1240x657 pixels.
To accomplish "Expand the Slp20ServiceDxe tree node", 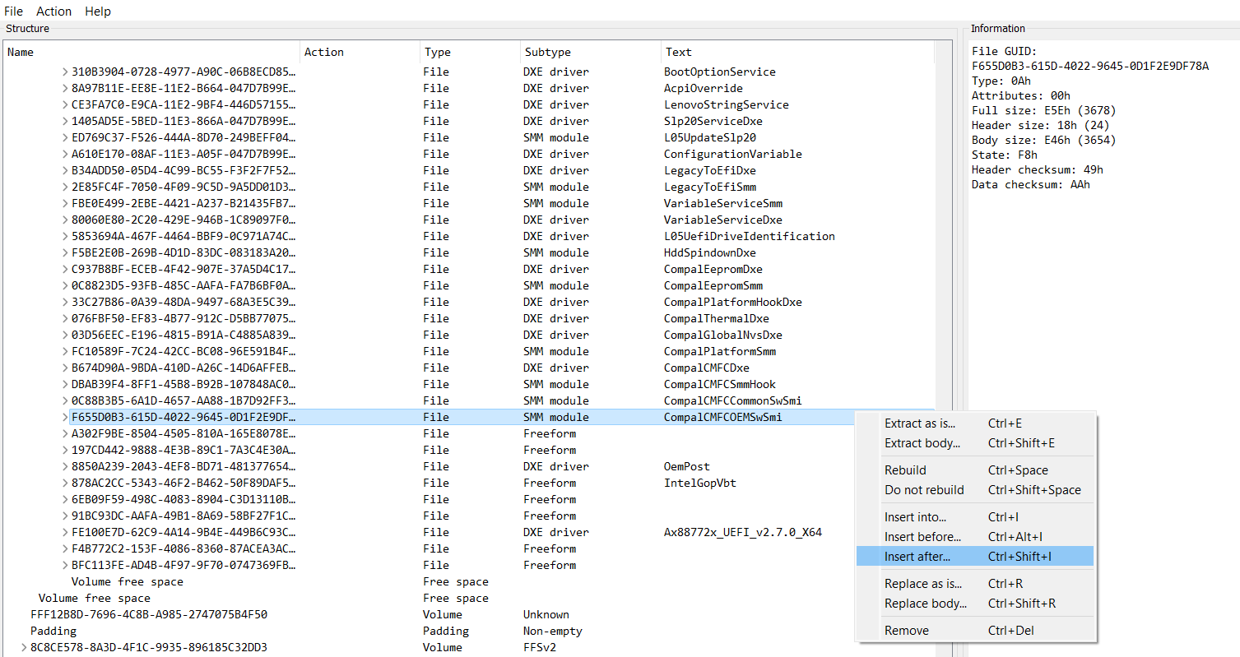I will pos(65,121).
